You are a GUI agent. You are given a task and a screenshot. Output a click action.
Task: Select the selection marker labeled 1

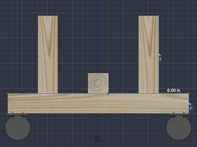(x=160, y=59)
